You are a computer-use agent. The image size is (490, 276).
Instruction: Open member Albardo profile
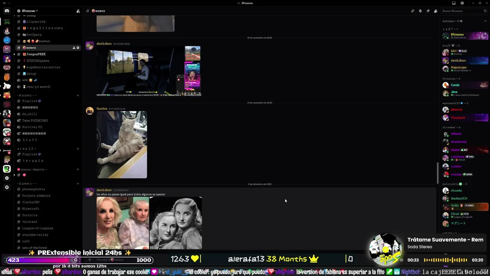(x=465, y=134)
